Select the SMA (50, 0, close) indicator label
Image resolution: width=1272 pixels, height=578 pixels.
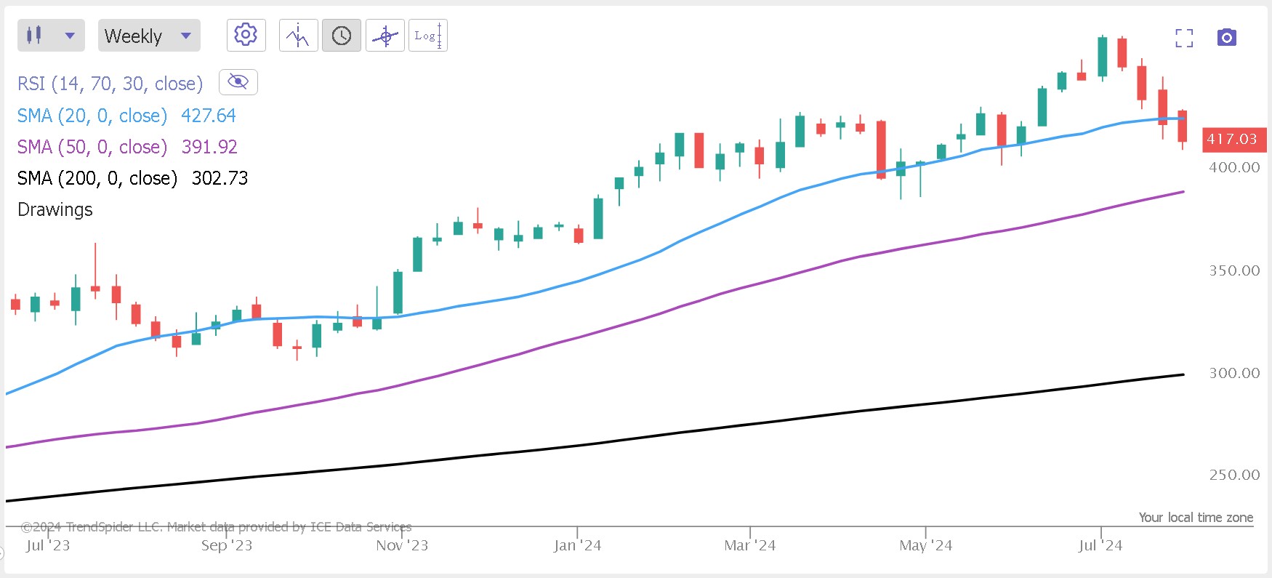92,147
